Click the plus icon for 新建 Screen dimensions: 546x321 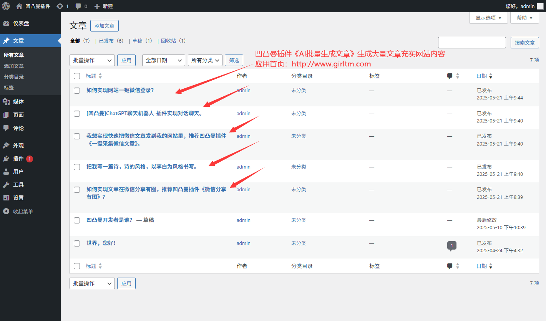tap(97, 7)
